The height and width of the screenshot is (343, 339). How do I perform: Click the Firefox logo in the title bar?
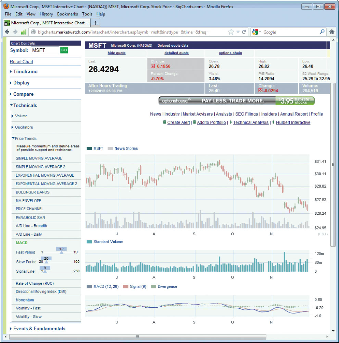6,6
